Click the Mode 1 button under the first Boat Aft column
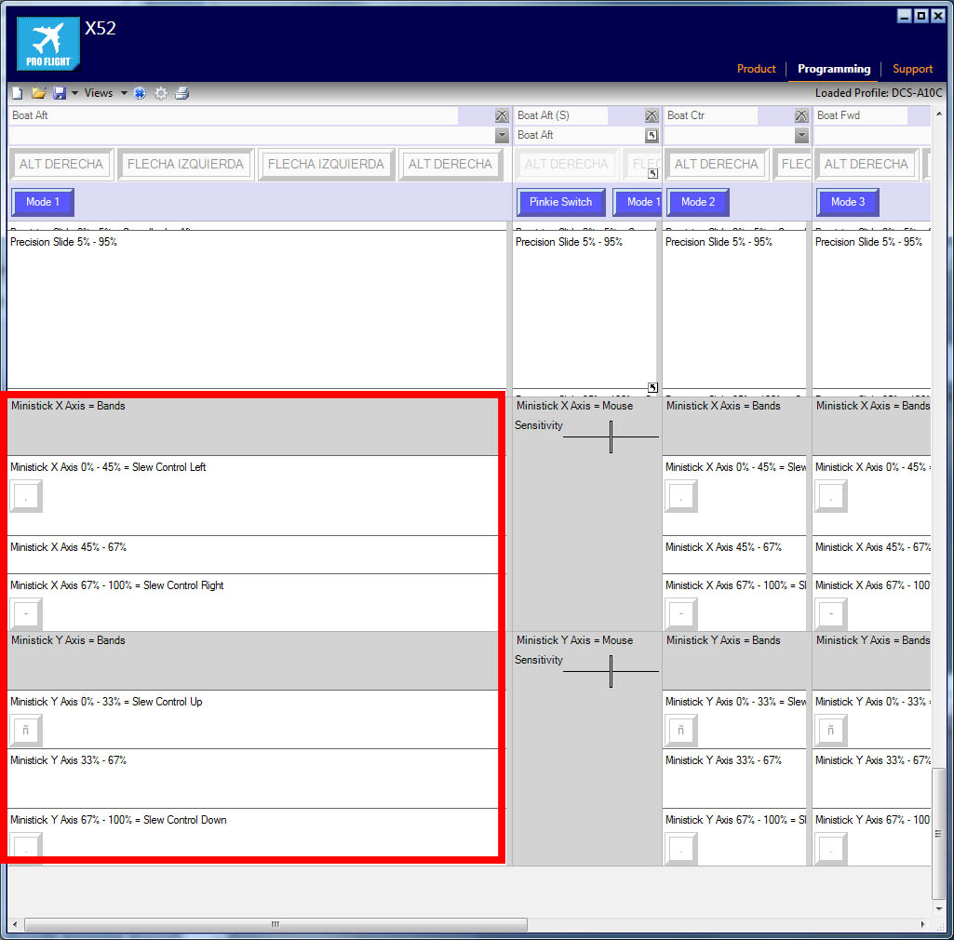The width and height of the screenshot is (954, 940). pos(43,202)
